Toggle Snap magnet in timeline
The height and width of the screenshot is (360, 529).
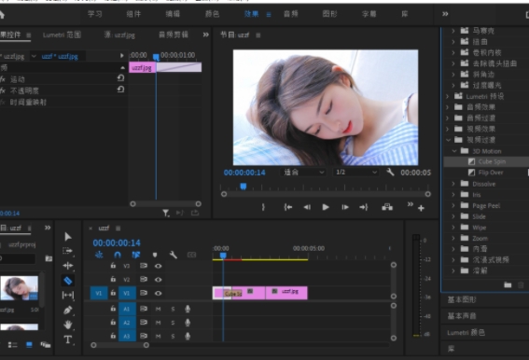pyautogui.click(x=118, y=255)
